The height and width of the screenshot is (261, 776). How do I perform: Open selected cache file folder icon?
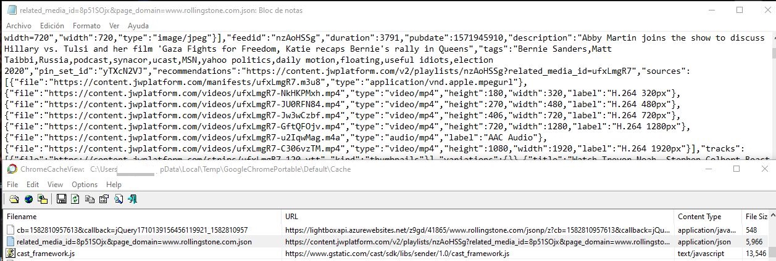(13, 199)
